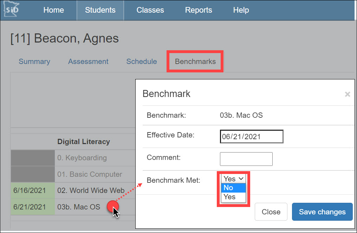This screenshot has height=233, width=357.
Task: Open the Students menu
Action: point(100,10)
